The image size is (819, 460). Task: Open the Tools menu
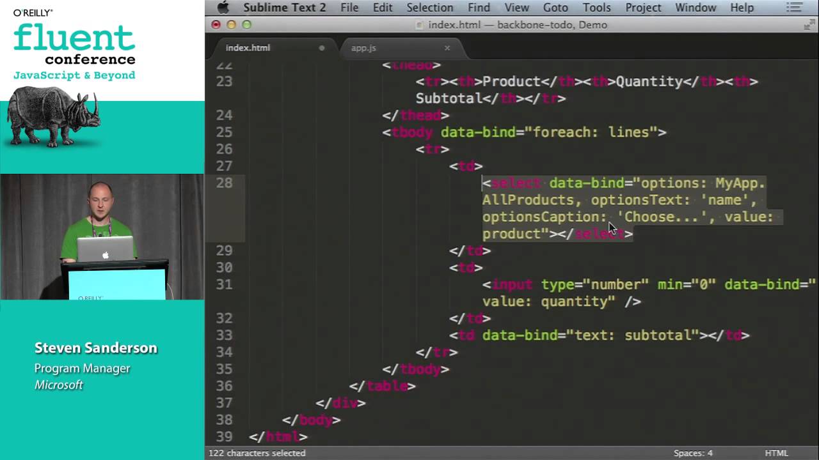(596, 8)
